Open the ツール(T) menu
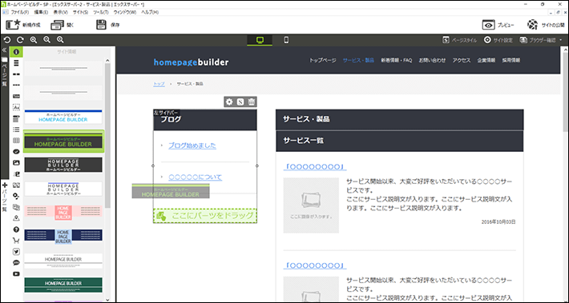 click(x=101, y=12)
